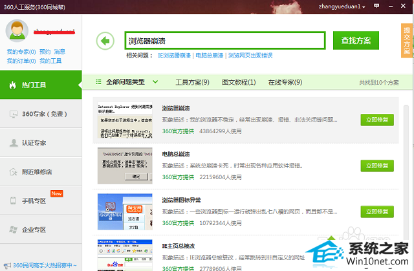Open the 预约 link
This screenshot has width=414, height=271.
(45, 52)
